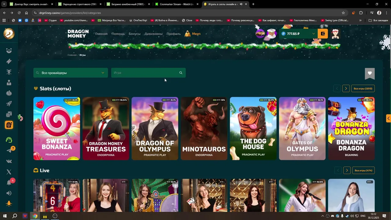Open the Dragon Money round logo in the sidebar

pyautogui.click(x=9, y=34)
